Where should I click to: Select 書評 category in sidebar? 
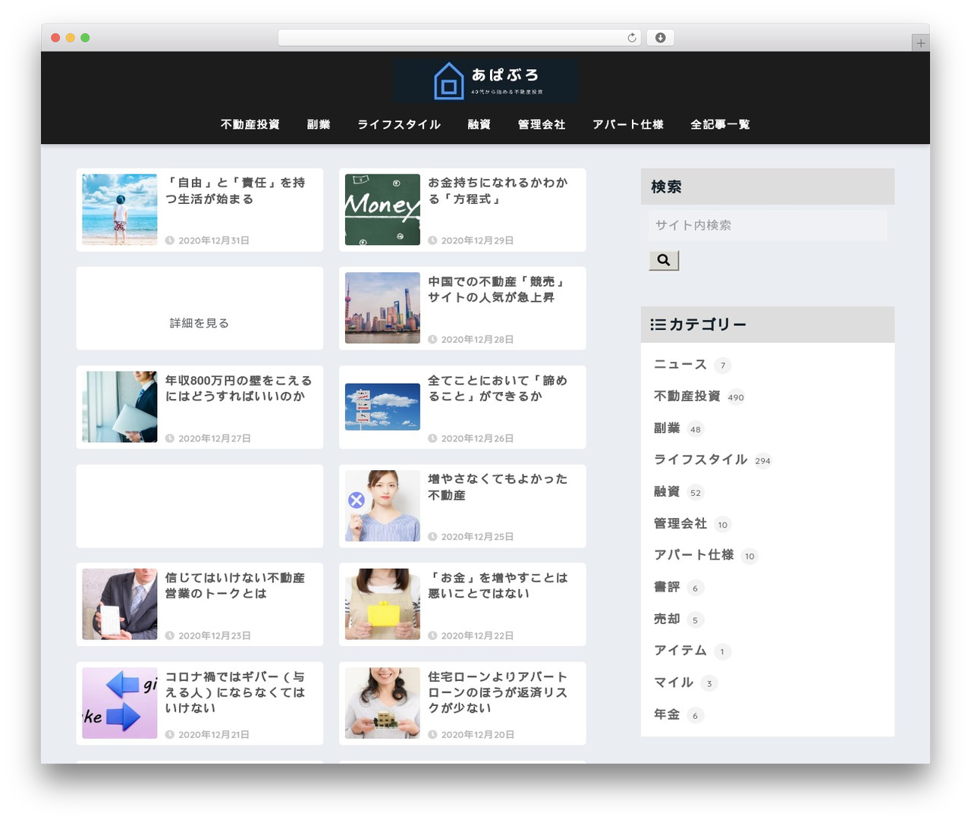667,588
